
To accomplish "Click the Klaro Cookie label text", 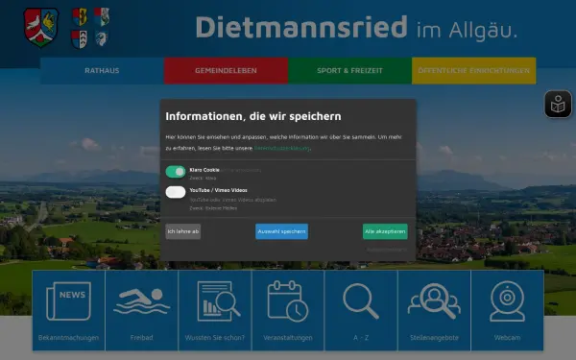I will click(204, 170).
